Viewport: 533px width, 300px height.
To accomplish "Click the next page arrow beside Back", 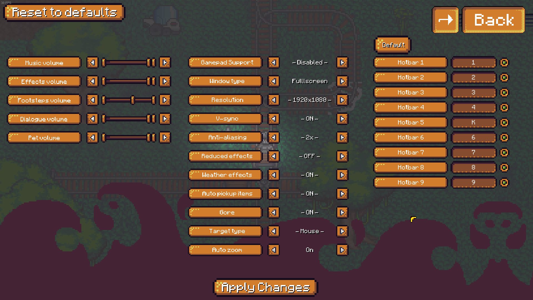I will coord(445,20).
